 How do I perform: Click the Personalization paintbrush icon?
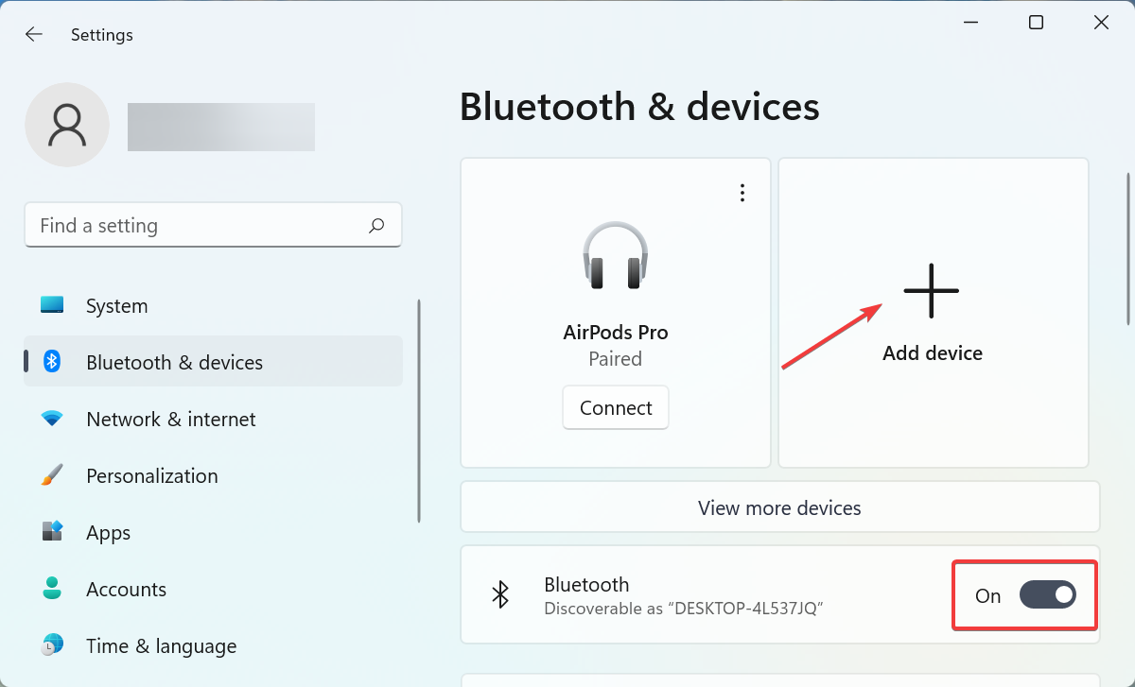point(52,475)
